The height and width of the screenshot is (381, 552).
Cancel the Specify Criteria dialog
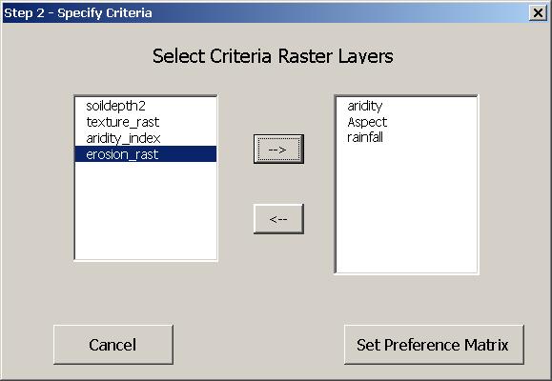click(x=113, y=345)
